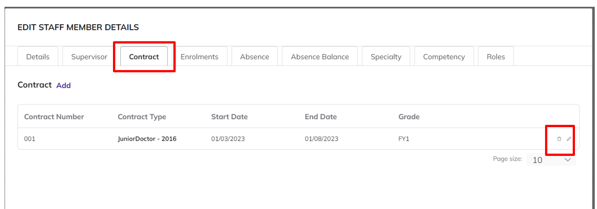Select the Contract tab
This screenshot has height=209, width=597.
144,56
